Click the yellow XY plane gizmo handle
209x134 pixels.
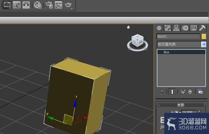(68, 120)
